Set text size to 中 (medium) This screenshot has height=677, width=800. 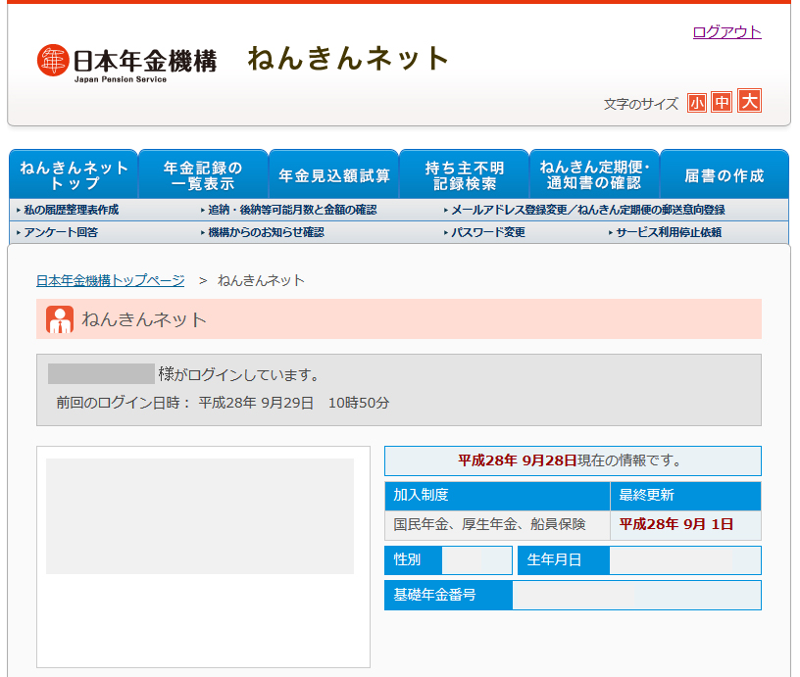click(723, 103)
